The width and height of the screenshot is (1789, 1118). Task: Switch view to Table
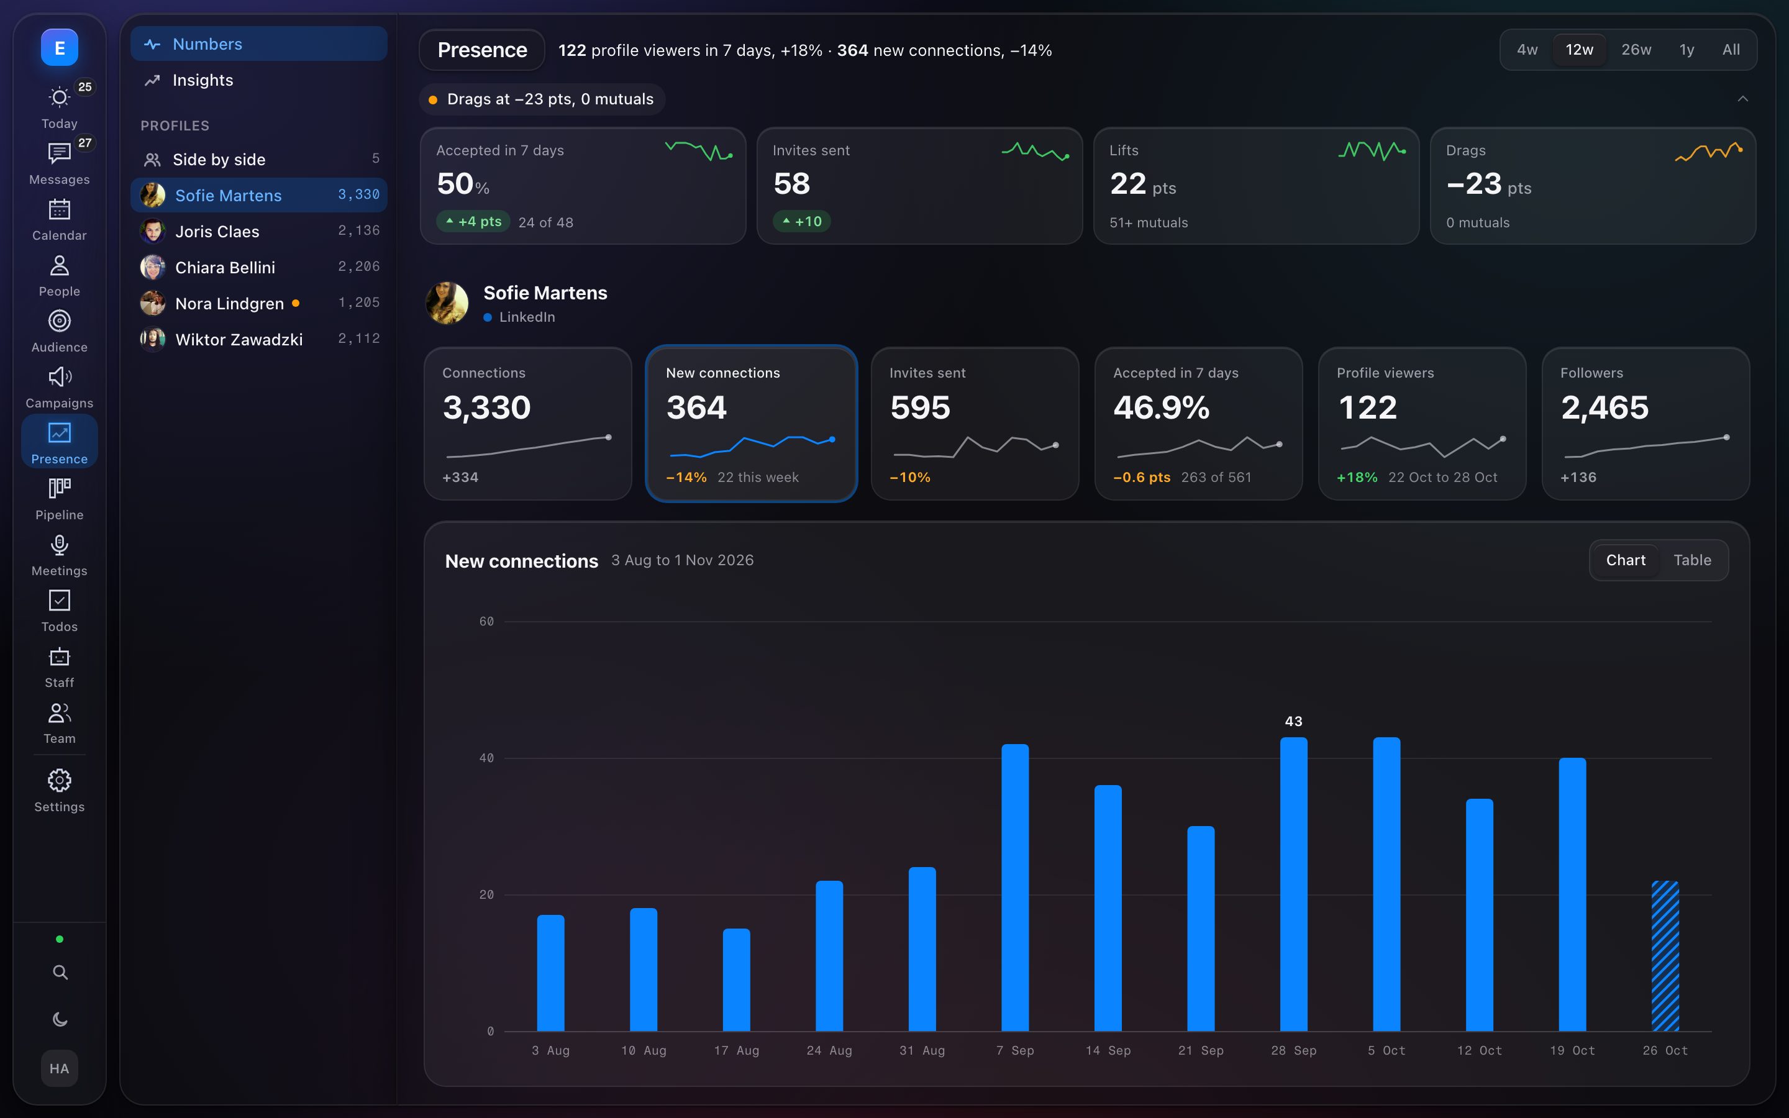point(1691,560)
